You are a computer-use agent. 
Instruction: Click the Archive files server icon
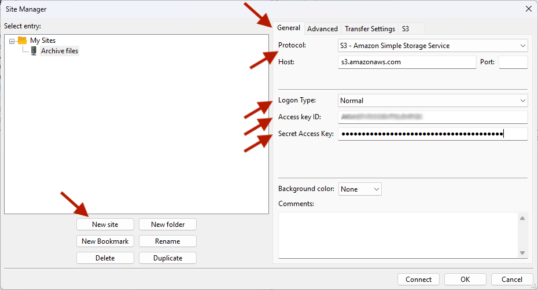(34, 51)
